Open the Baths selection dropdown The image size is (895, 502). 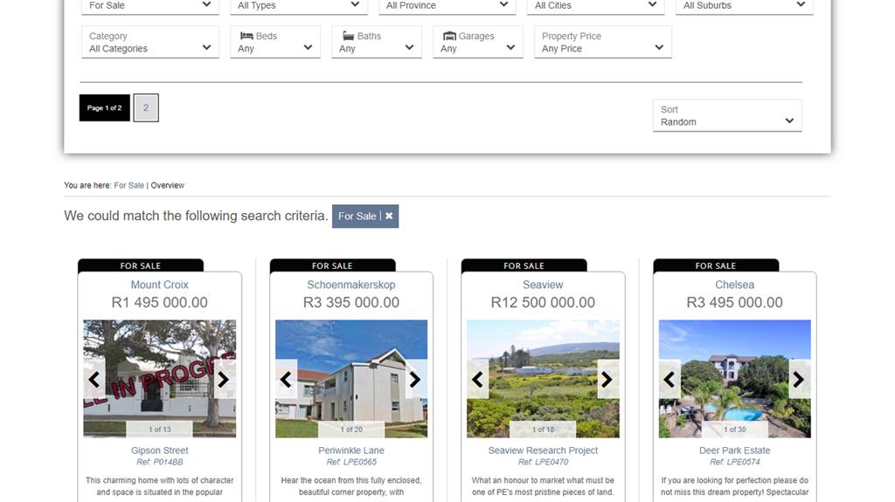[377, 43]
